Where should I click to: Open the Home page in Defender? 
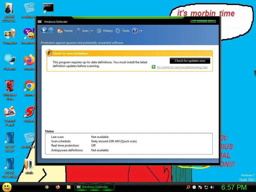pyautogui.click(x=65, y=31)
